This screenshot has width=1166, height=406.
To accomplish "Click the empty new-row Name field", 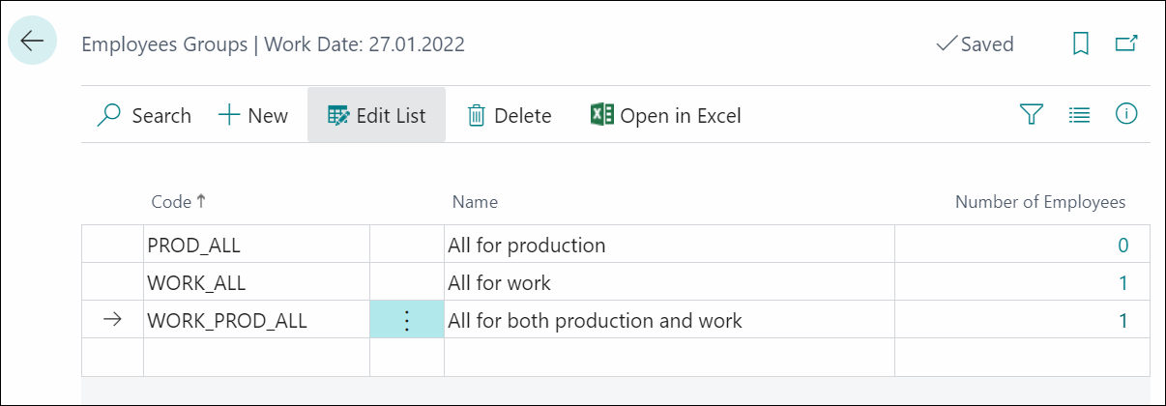I will 669,357.
